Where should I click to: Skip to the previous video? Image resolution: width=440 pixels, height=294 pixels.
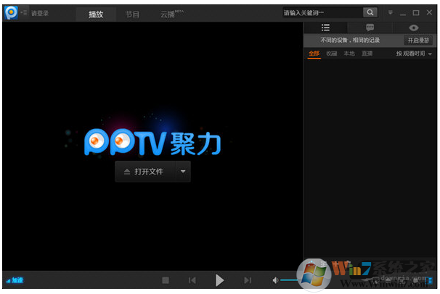(192, 280)
